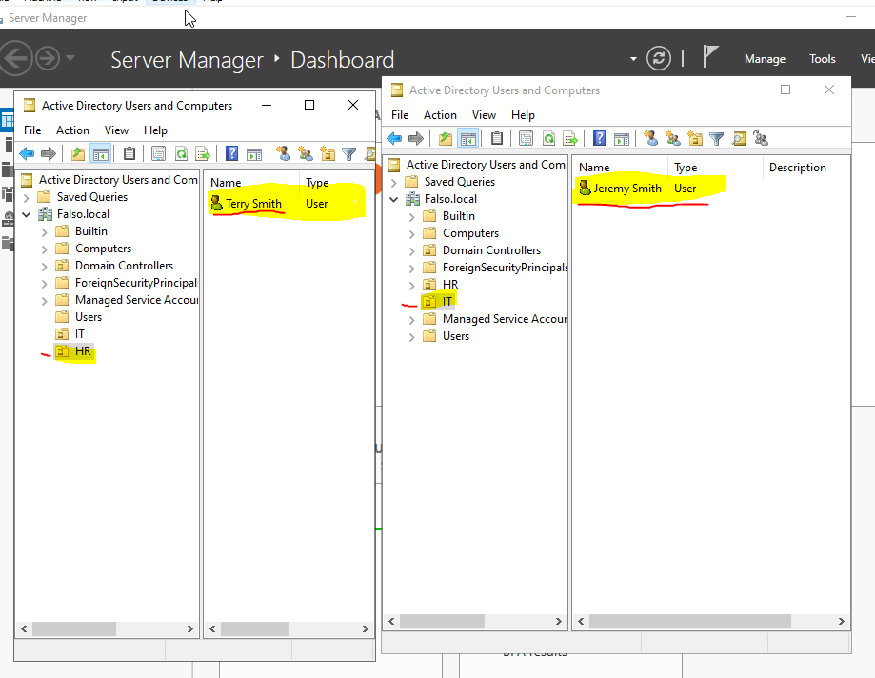Expand Computers in right ADUC tree
This screenshot has height=678, width=875.
click(x=412, y=234)
